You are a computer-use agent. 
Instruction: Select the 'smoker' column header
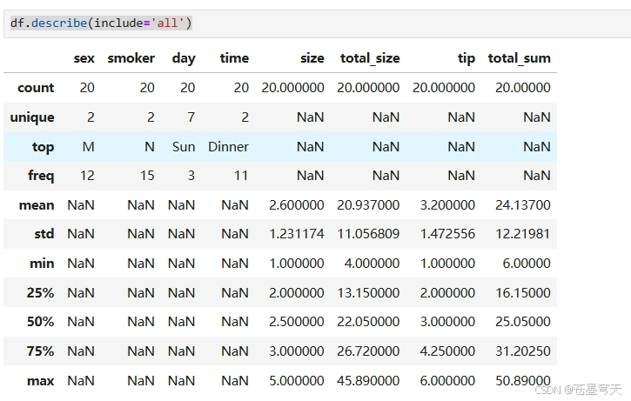coord(131,58)
